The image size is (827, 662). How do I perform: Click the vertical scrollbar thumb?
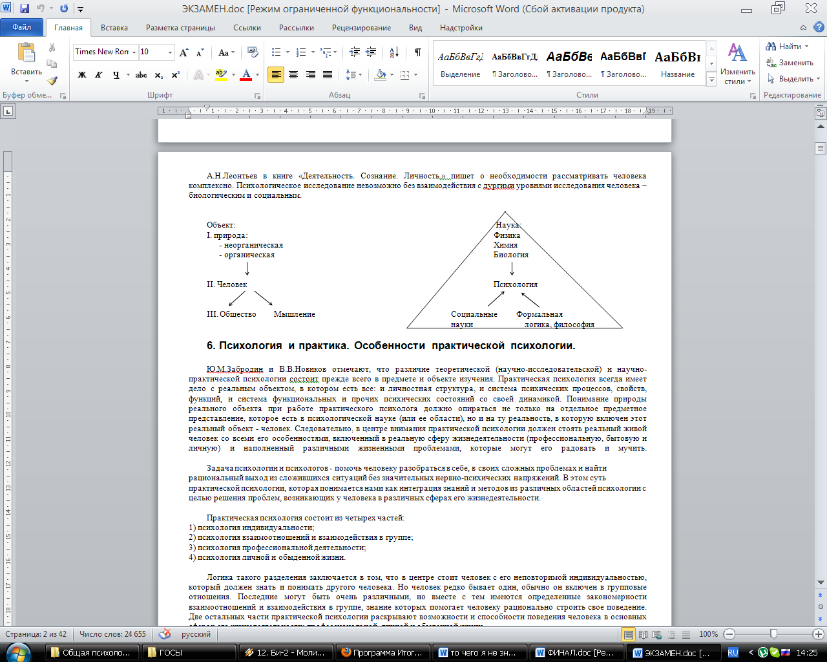coord(821,149)
